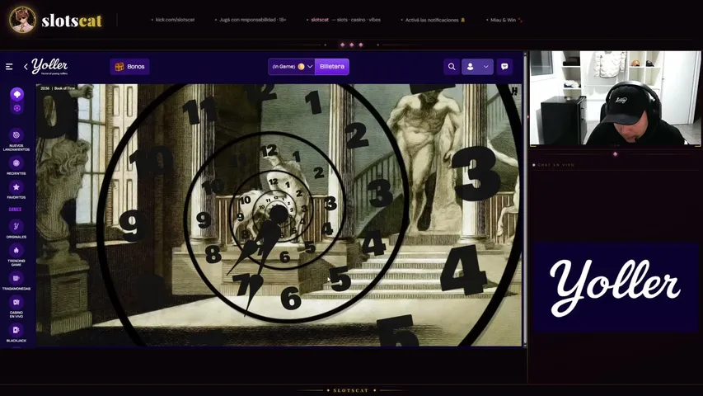Click the streamer webcam thumbnail
Viewport: 703px width, 396px height.
pyautogui.click(x=615, y=98)
